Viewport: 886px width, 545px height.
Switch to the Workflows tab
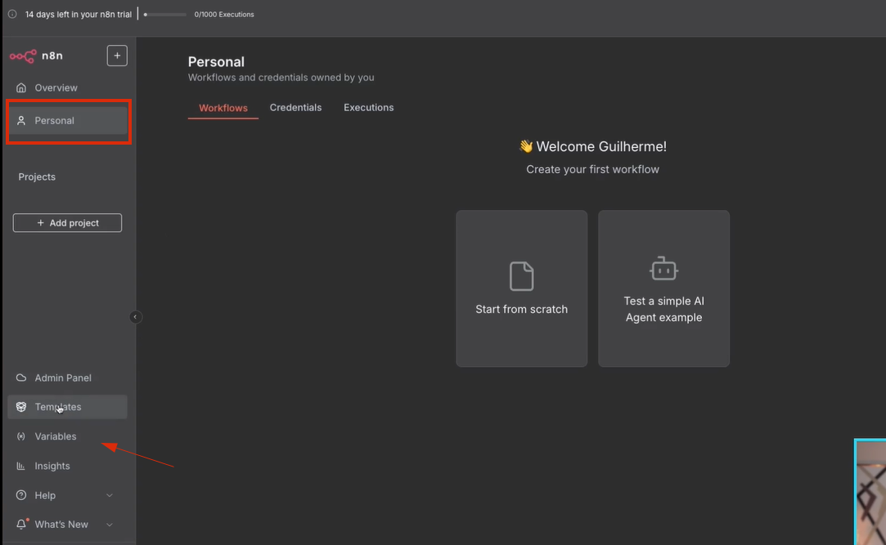point(223,108)
